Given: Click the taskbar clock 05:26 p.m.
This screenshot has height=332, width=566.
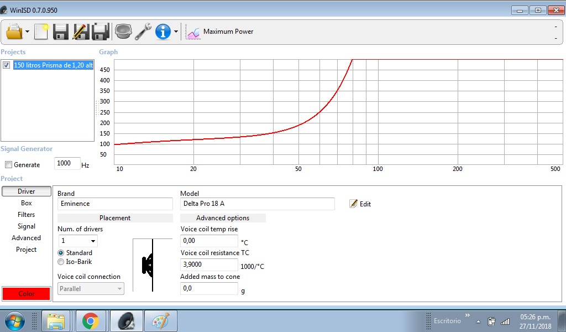Looking at the screenshot, I should coord(535,321).
